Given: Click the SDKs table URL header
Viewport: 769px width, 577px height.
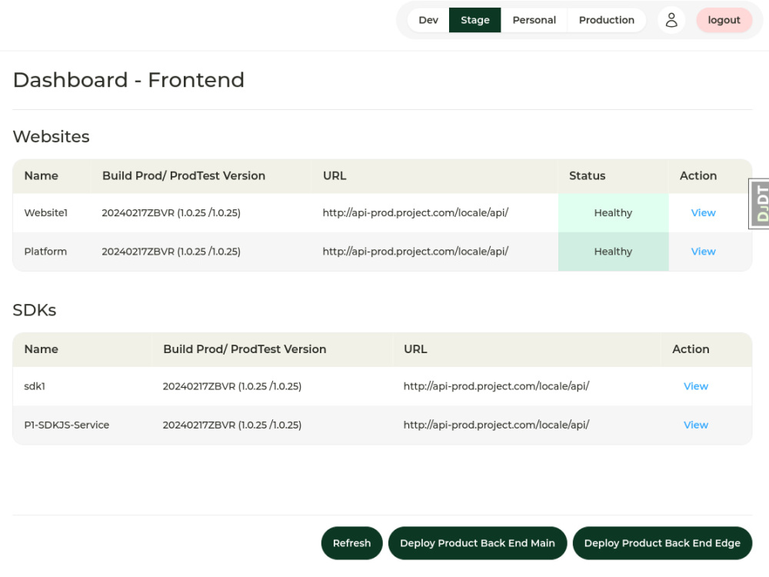Looking at the screenshot, I should [x=415, y=349].
